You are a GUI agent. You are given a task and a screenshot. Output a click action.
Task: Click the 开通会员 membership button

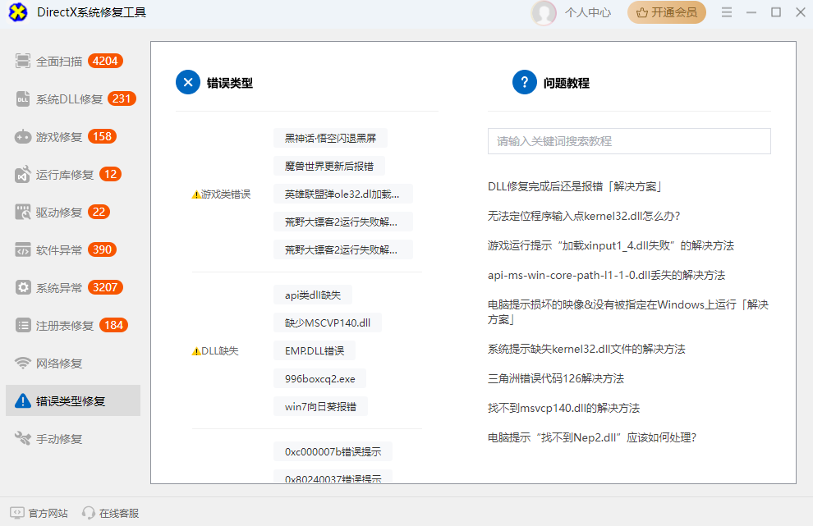[x=666, y=12]
